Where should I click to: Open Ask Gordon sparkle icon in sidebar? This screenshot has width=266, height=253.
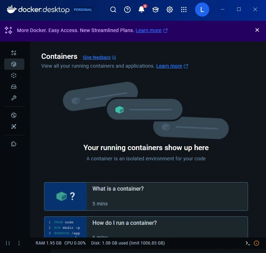(x=14, y=53)
